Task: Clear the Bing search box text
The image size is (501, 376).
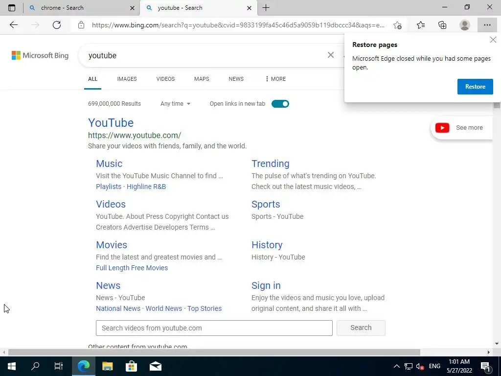Action: tap(331, 55)
